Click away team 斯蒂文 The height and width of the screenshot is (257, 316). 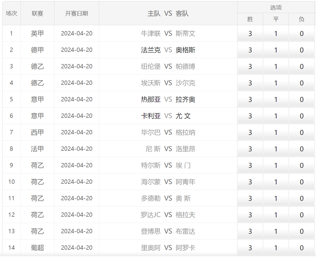tap(185, 34)
